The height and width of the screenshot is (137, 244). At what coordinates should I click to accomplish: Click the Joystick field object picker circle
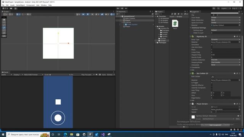[239, 109]
